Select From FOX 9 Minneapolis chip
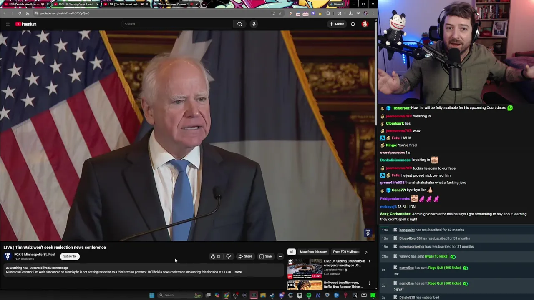534x300 pixels. click(x=346, y=252)
